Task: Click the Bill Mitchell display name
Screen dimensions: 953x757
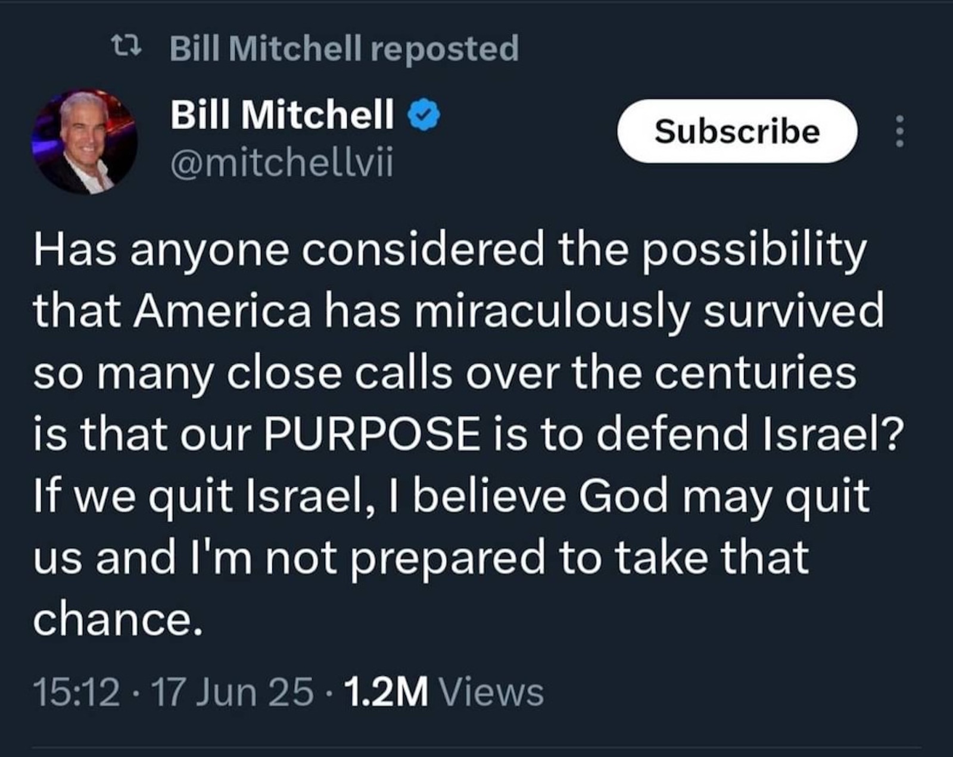Action: click(x=282, y=114)
